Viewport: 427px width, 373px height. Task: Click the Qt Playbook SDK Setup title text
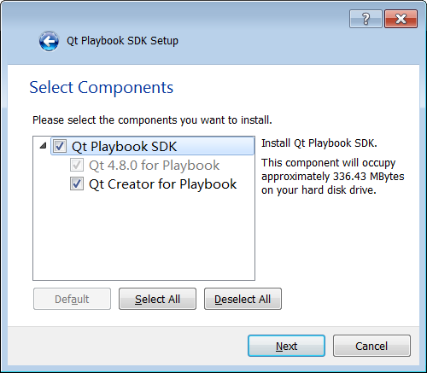[x=122, y=41]
